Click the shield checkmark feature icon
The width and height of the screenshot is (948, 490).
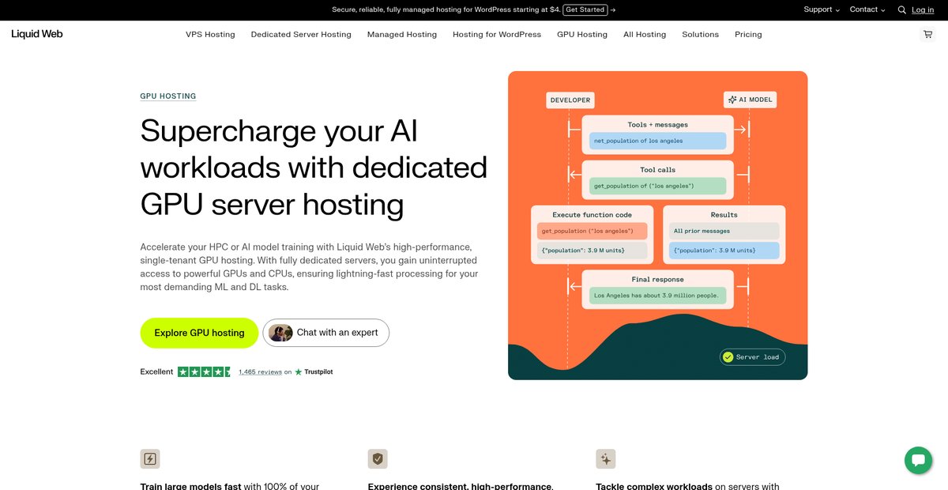click(378, 458)
